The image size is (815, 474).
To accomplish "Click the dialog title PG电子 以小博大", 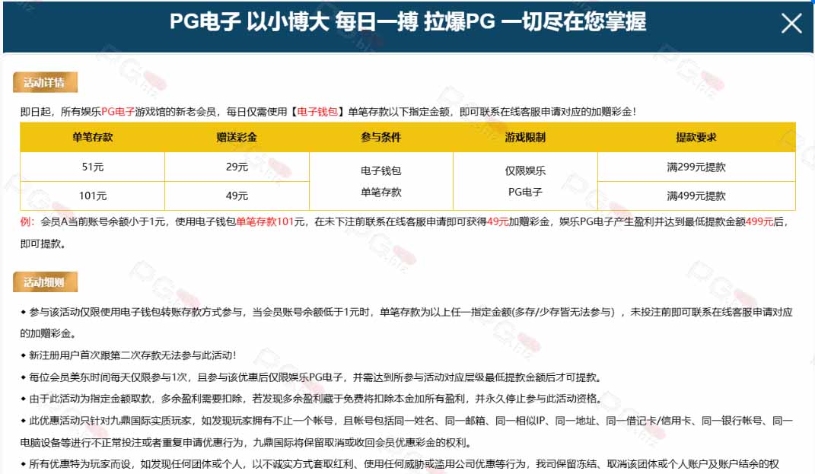I will [x=408, y=22].
